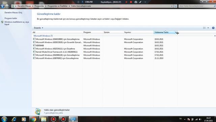Refresh the address bar location
Image resolution: width=216 pixels, height=122 pixels.
pyautogui.click(x=175, y=6)
